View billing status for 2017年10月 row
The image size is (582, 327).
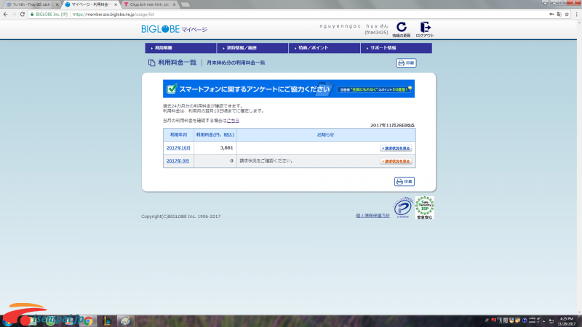coord(396,148)
